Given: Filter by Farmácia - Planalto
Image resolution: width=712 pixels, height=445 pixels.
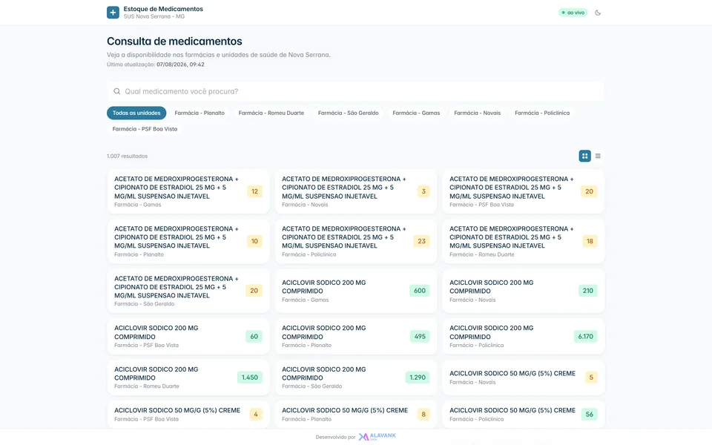Looking at the screenshot, I should [200, 113].
